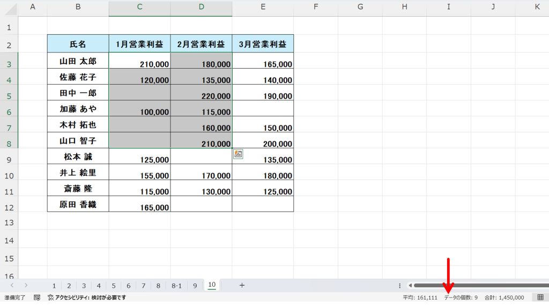Switch to Normal view using grid icon
The width and height of the screenshot is (549, 306).
540,297
